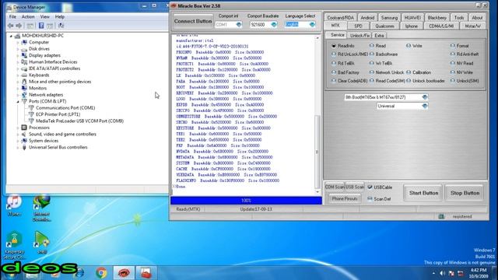Select Display adapters icon in device tree

click(24, 55)
